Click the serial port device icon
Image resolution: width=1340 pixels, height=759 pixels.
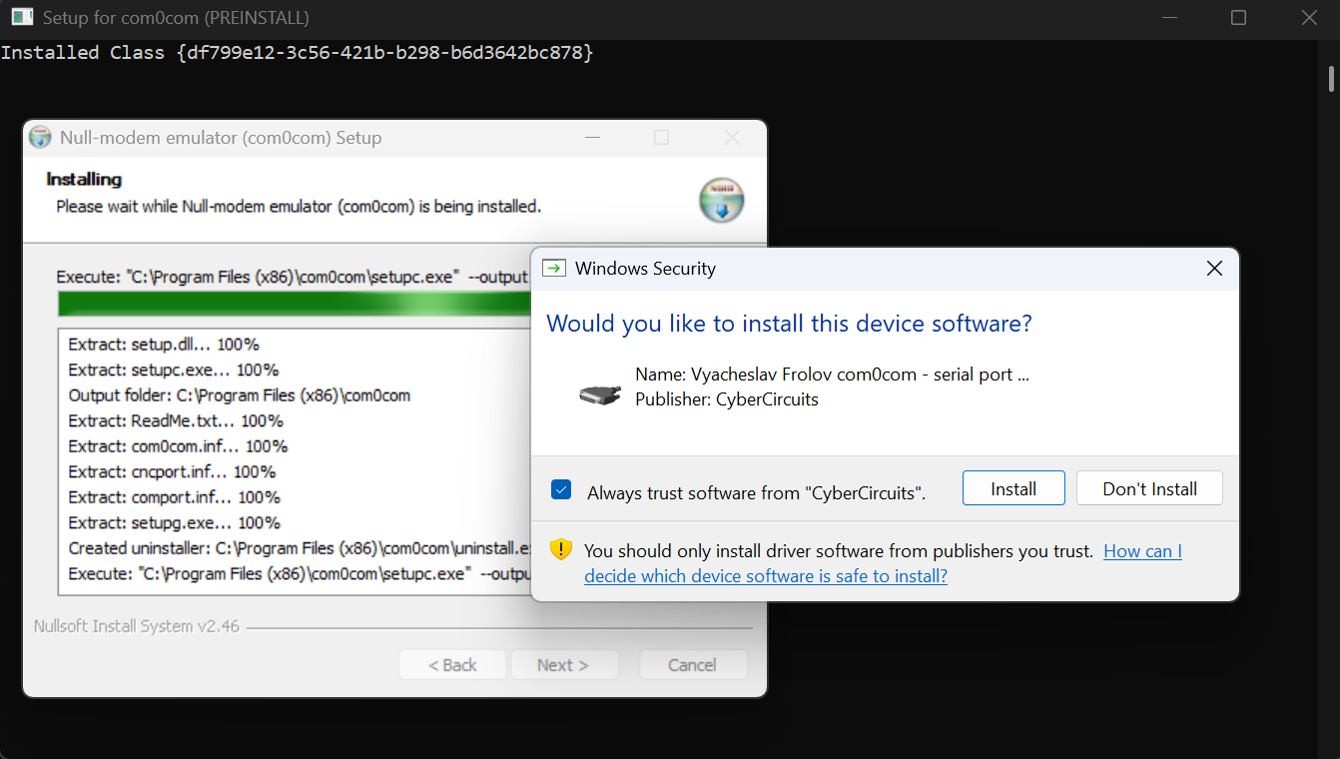tap(600, 393)
